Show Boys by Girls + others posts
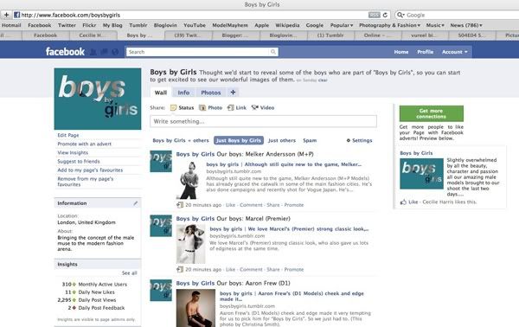Screen dimensions: 519x327 click(181, 140)
